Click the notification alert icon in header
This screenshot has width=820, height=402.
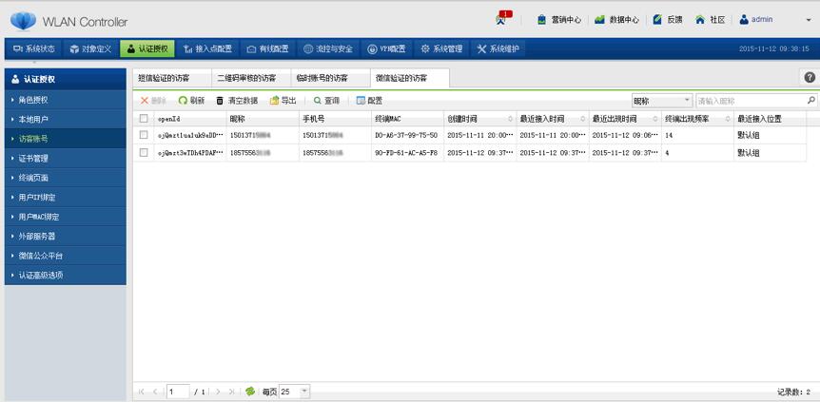point(503,19)
